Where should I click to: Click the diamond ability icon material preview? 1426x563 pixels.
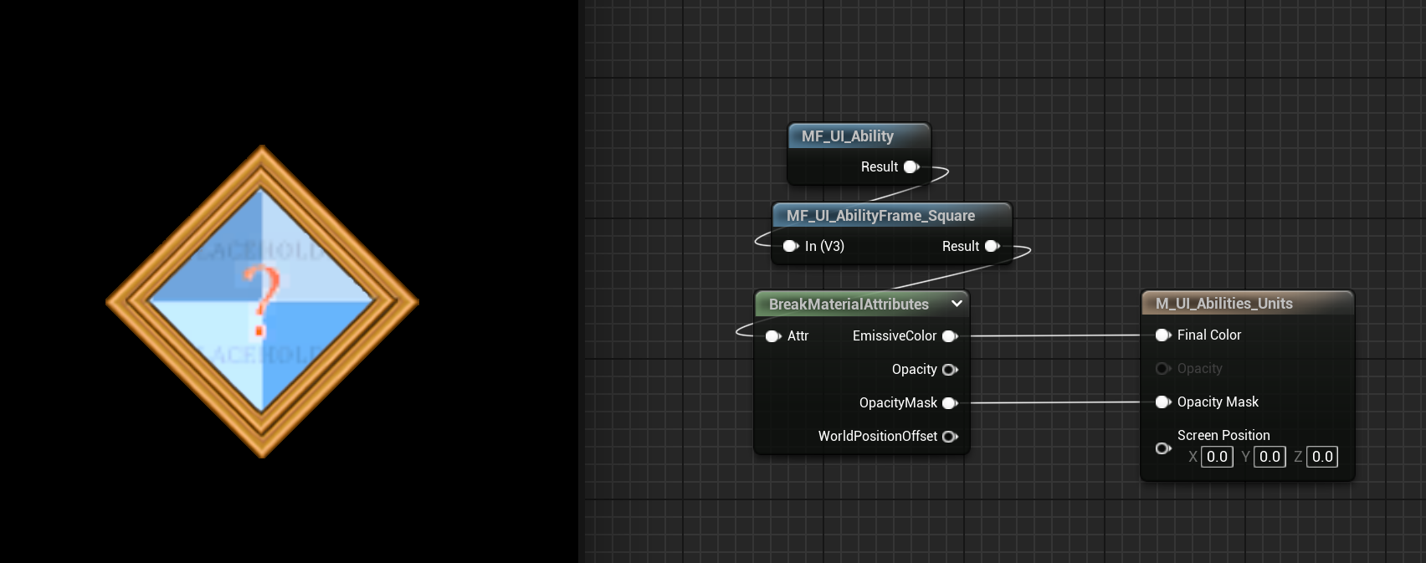point(262,301)
